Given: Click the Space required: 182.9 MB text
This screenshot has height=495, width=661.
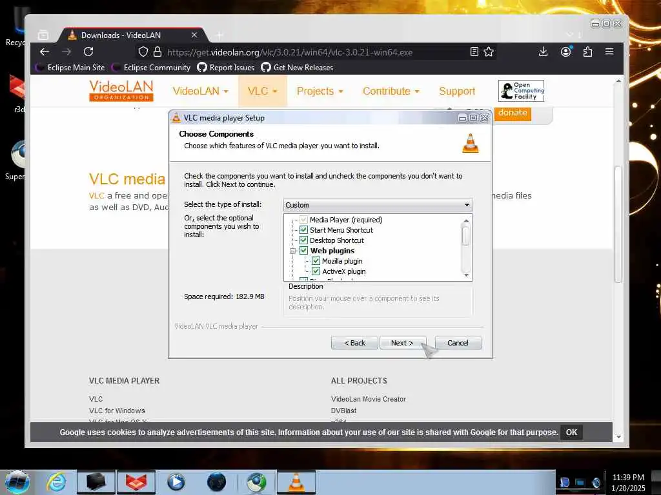Looking at the screenshot, I should [224, 296].
